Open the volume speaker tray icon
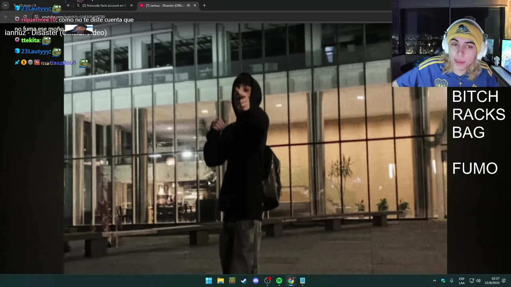Viewport: 511px width, 287px height. [478, 281]
